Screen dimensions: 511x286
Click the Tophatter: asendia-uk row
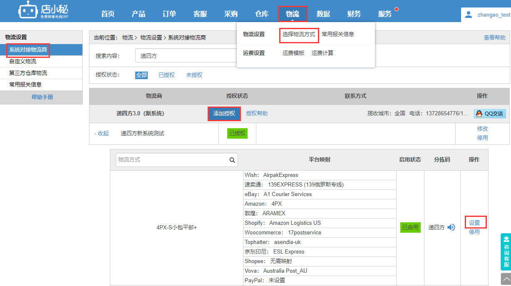tap(320, 242)
